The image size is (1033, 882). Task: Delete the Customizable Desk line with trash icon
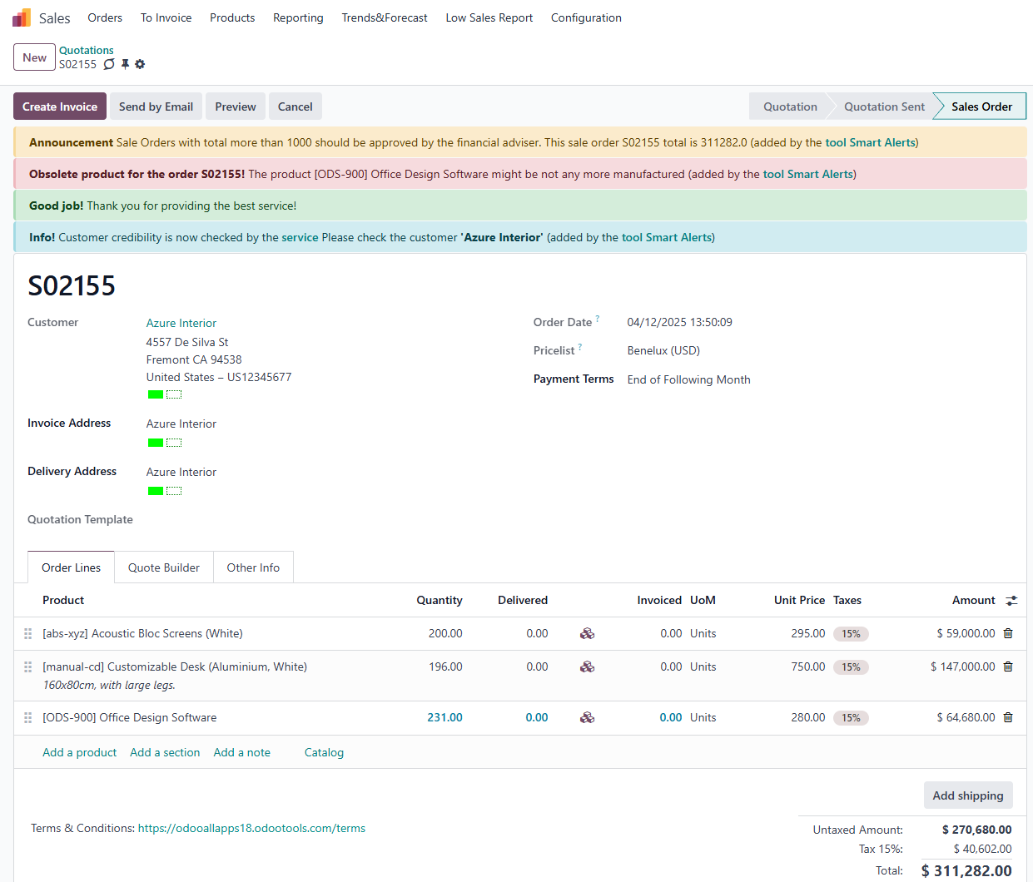1008,666
